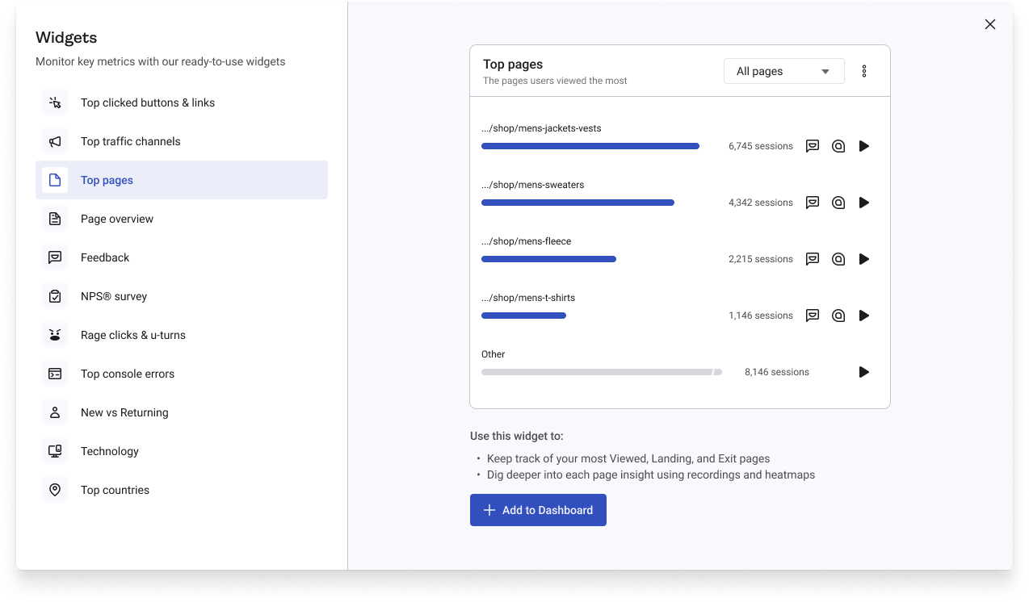Click the Rage clicks & u-turns icon

point(55,335)
